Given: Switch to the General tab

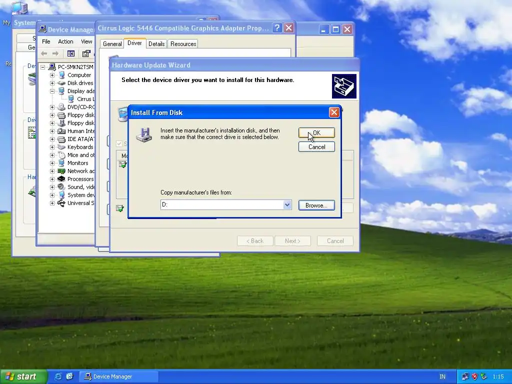Looking at the screenshot, I should pyautogui.click(x=112, y=44).
